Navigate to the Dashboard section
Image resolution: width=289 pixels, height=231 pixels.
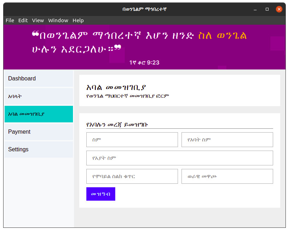point(22,78)
